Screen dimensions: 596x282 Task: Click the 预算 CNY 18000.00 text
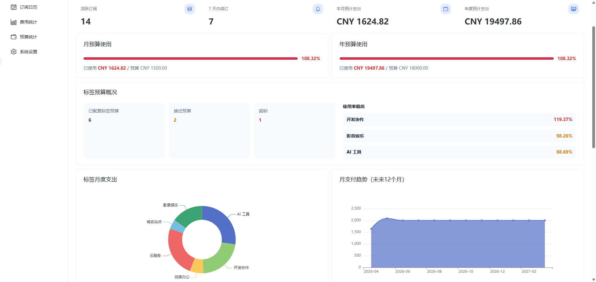pyautogui.click(x=409, y=68)
